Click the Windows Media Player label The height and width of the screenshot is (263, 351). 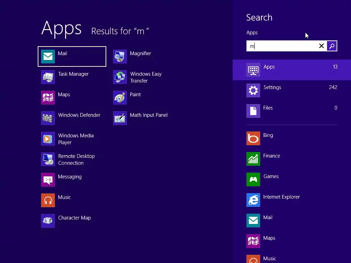pos(76,139)
